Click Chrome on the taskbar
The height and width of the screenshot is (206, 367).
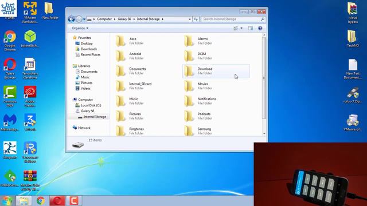(x=41, y=201)
